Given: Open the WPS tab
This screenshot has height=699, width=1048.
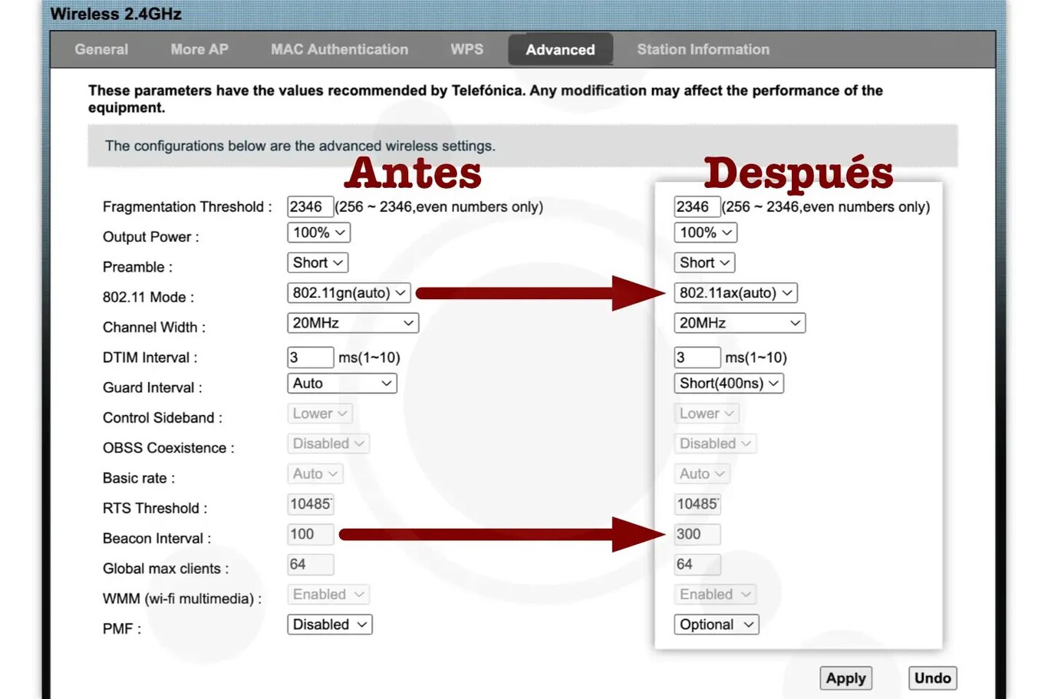Looking at the screenshot, I should point(466,49).
